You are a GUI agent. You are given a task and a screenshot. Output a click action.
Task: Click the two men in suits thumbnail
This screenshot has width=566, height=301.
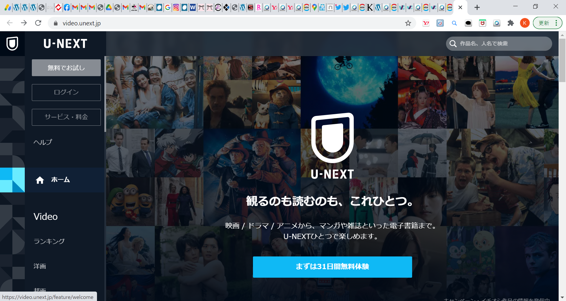130,153
